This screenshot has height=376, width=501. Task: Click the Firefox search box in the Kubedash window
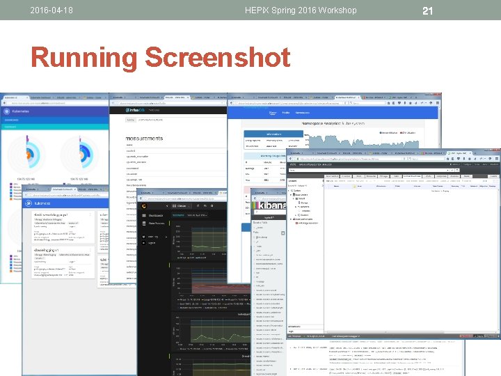click(x=368, y=103)
